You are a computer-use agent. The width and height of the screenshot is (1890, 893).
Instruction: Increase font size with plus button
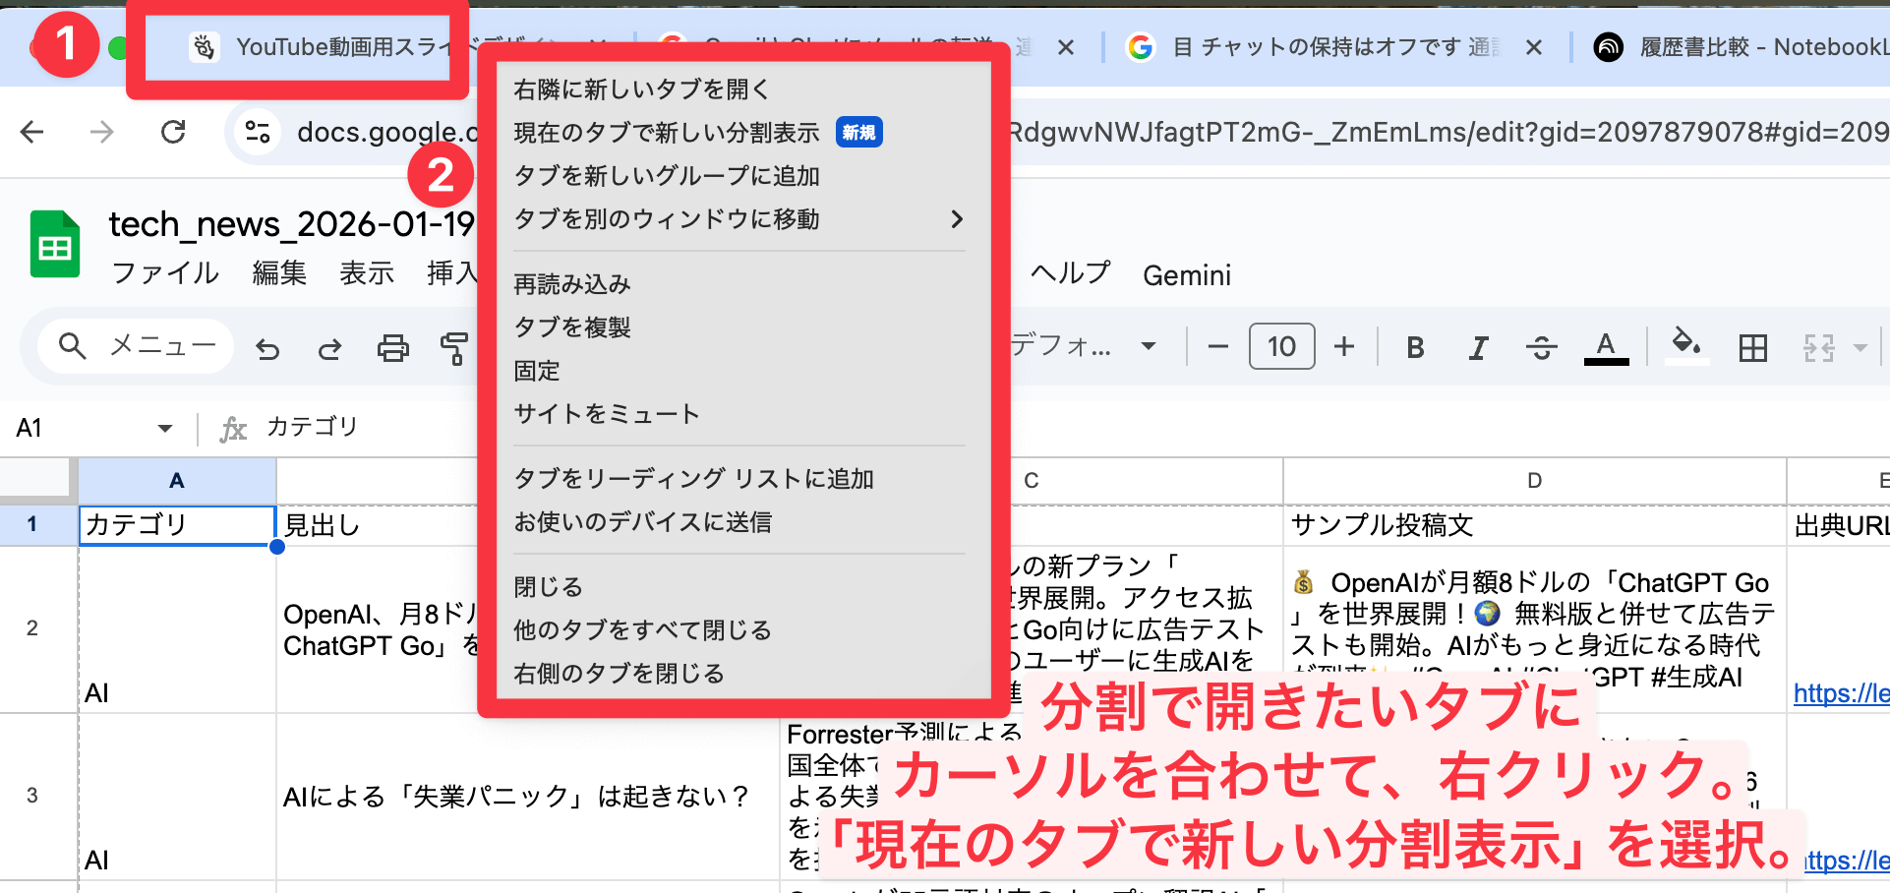(x=1344, y=346)
